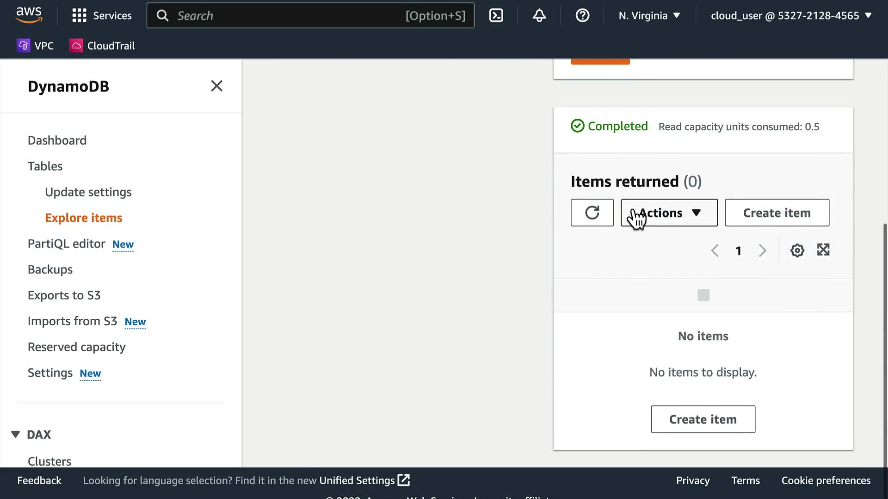This screenshot has width=888, height=499.
Task: Close the DynamoDB navigation panel
Action: click(x=216, y=86)
